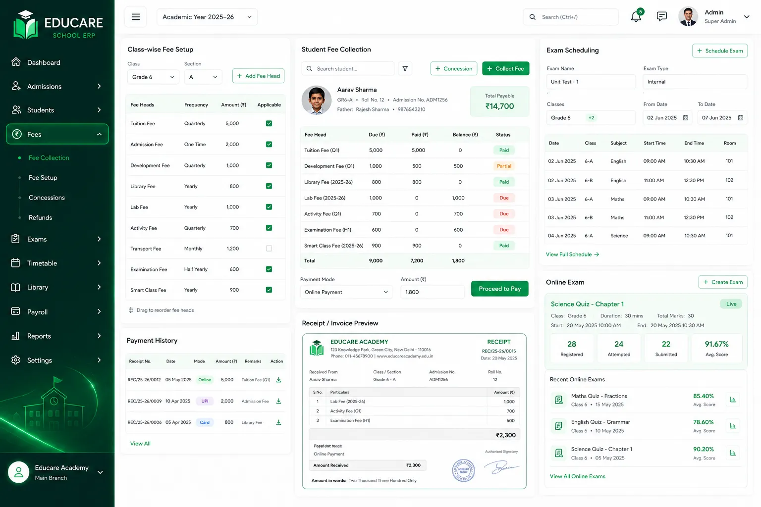Screen dimensions: 761x507
Task: Open the View Full Schedule link
Action: point(572,254)
